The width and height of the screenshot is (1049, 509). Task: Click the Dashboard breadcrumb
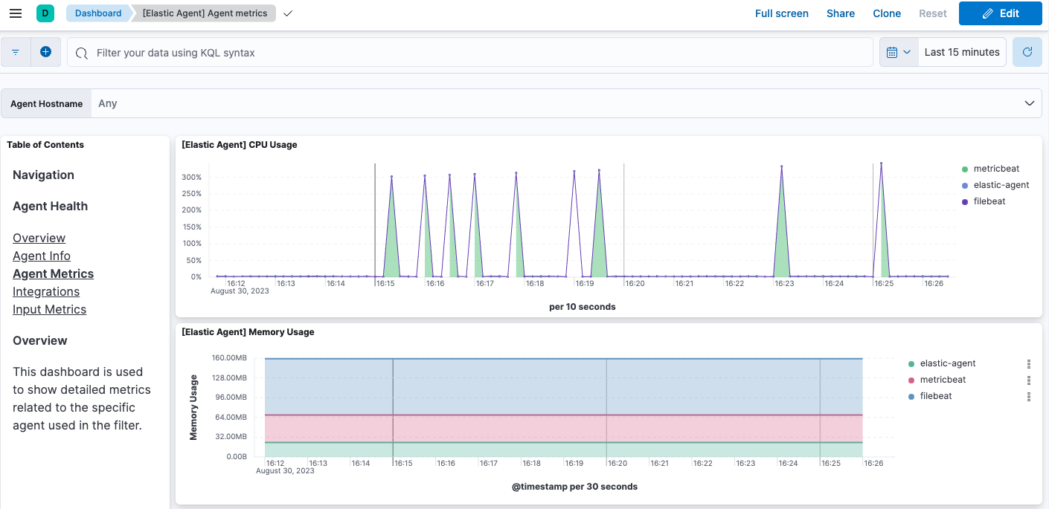coord(97,13)
